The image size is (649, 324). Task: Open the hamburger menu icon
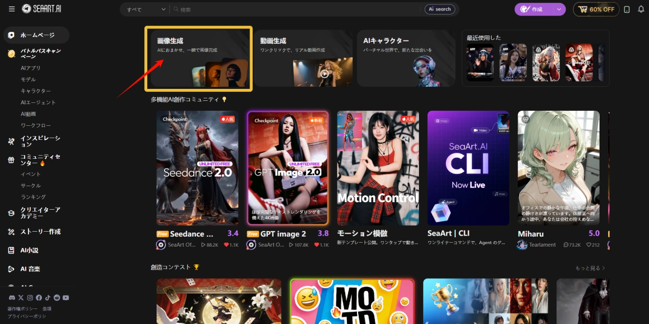11,9
